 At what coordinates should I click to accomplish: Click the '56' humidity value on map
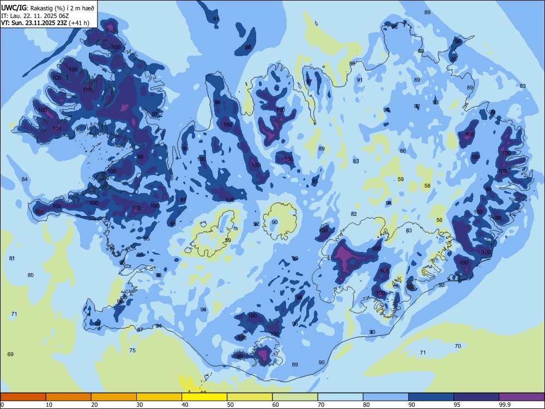pos(439,220)
